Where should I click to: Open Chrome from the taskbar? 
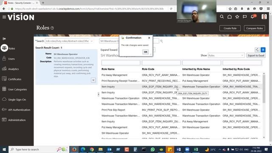click(92, 149)
